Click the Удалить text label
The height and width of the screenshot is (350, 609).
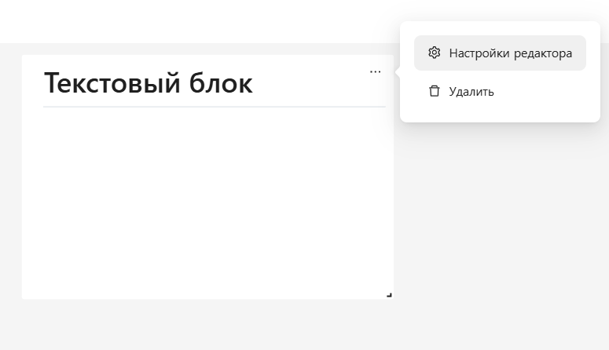pyautogui.click(x=471, y=91)
